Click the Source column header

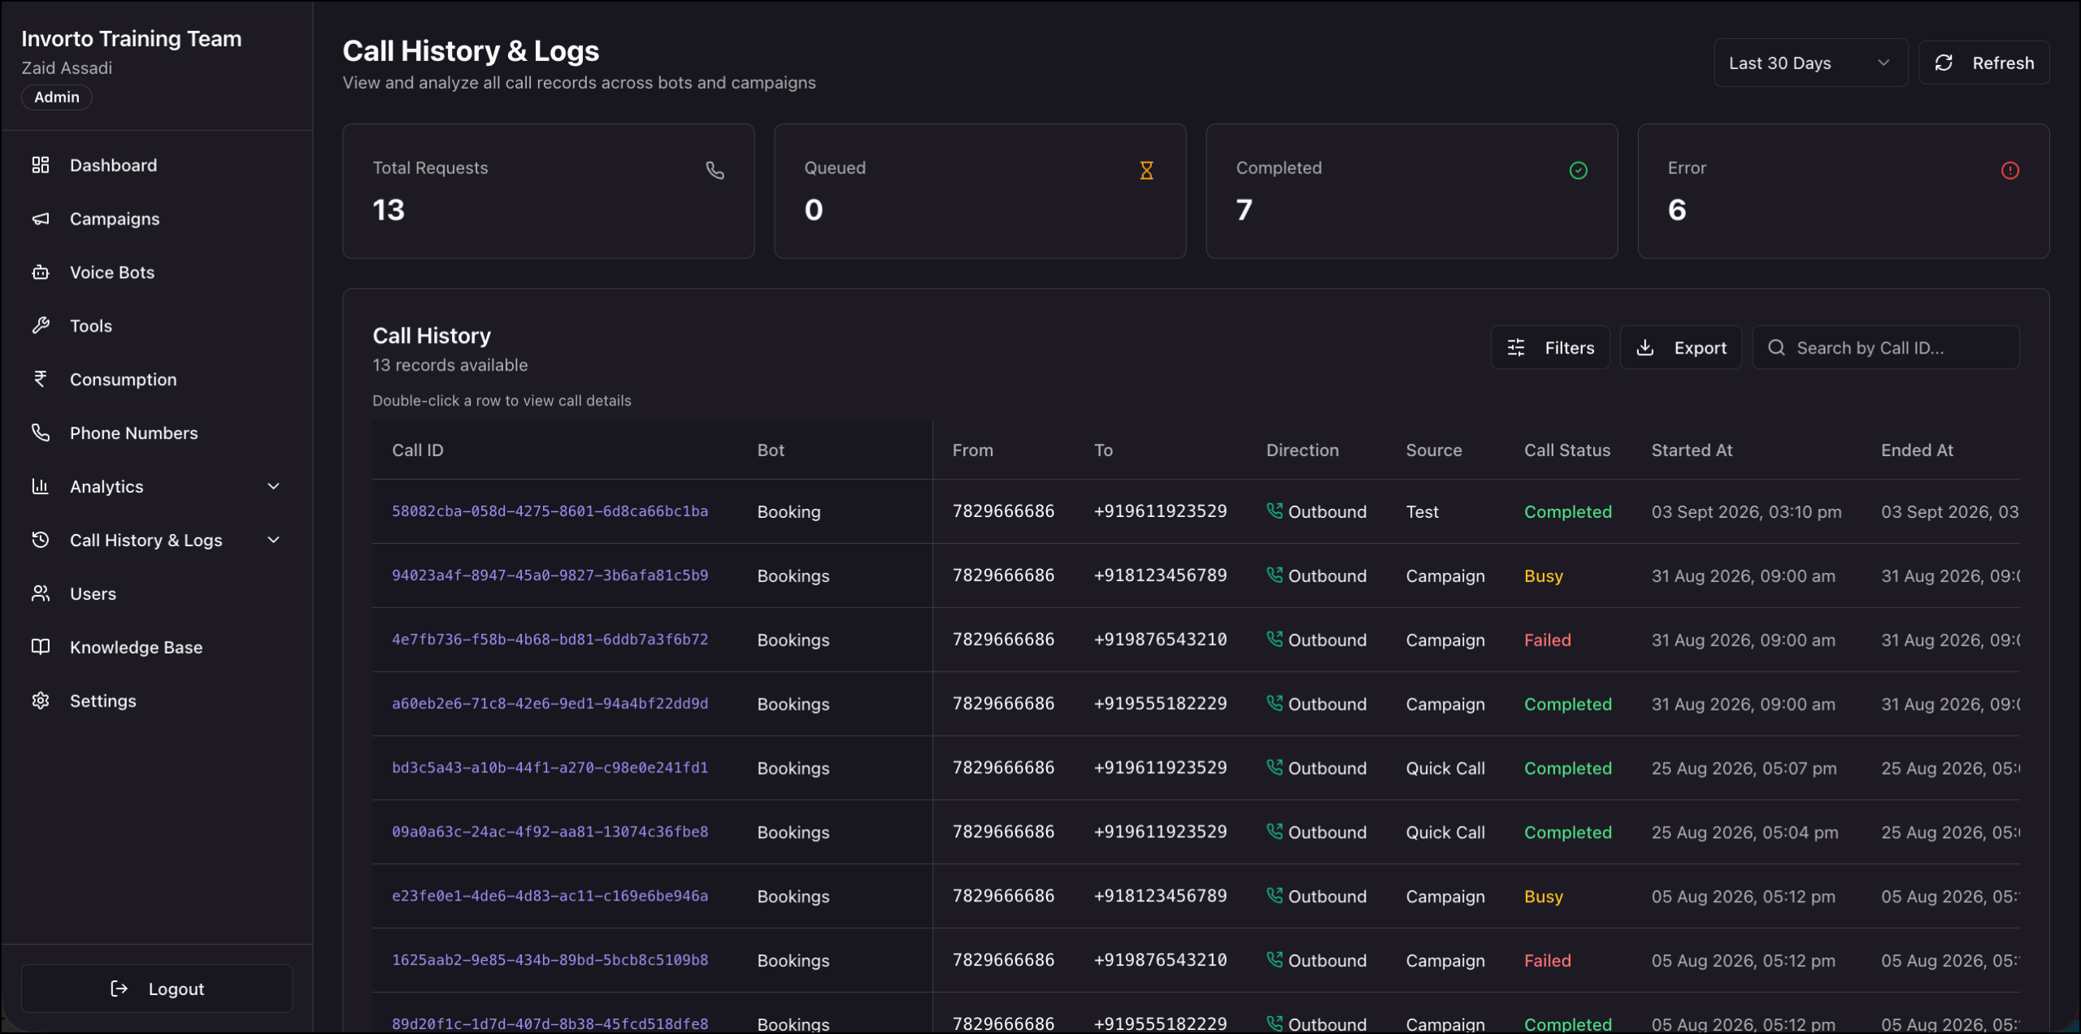(x=1434, y=450)
